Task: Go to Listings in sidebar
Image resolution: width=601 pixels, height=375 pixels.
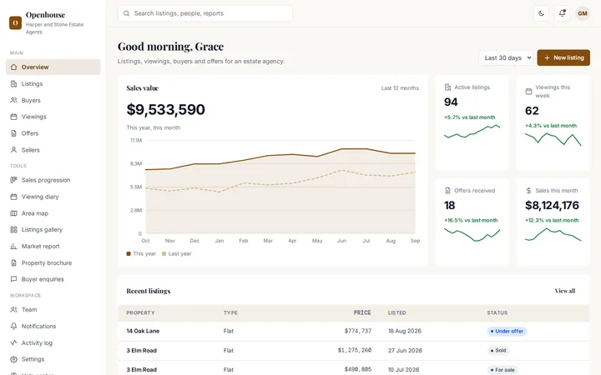Action: [x=53, y=84]
